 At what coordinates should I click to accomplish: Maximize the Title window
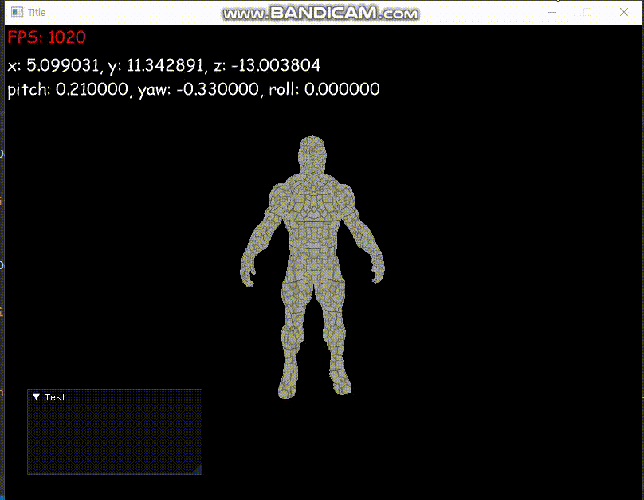(587, 12)
